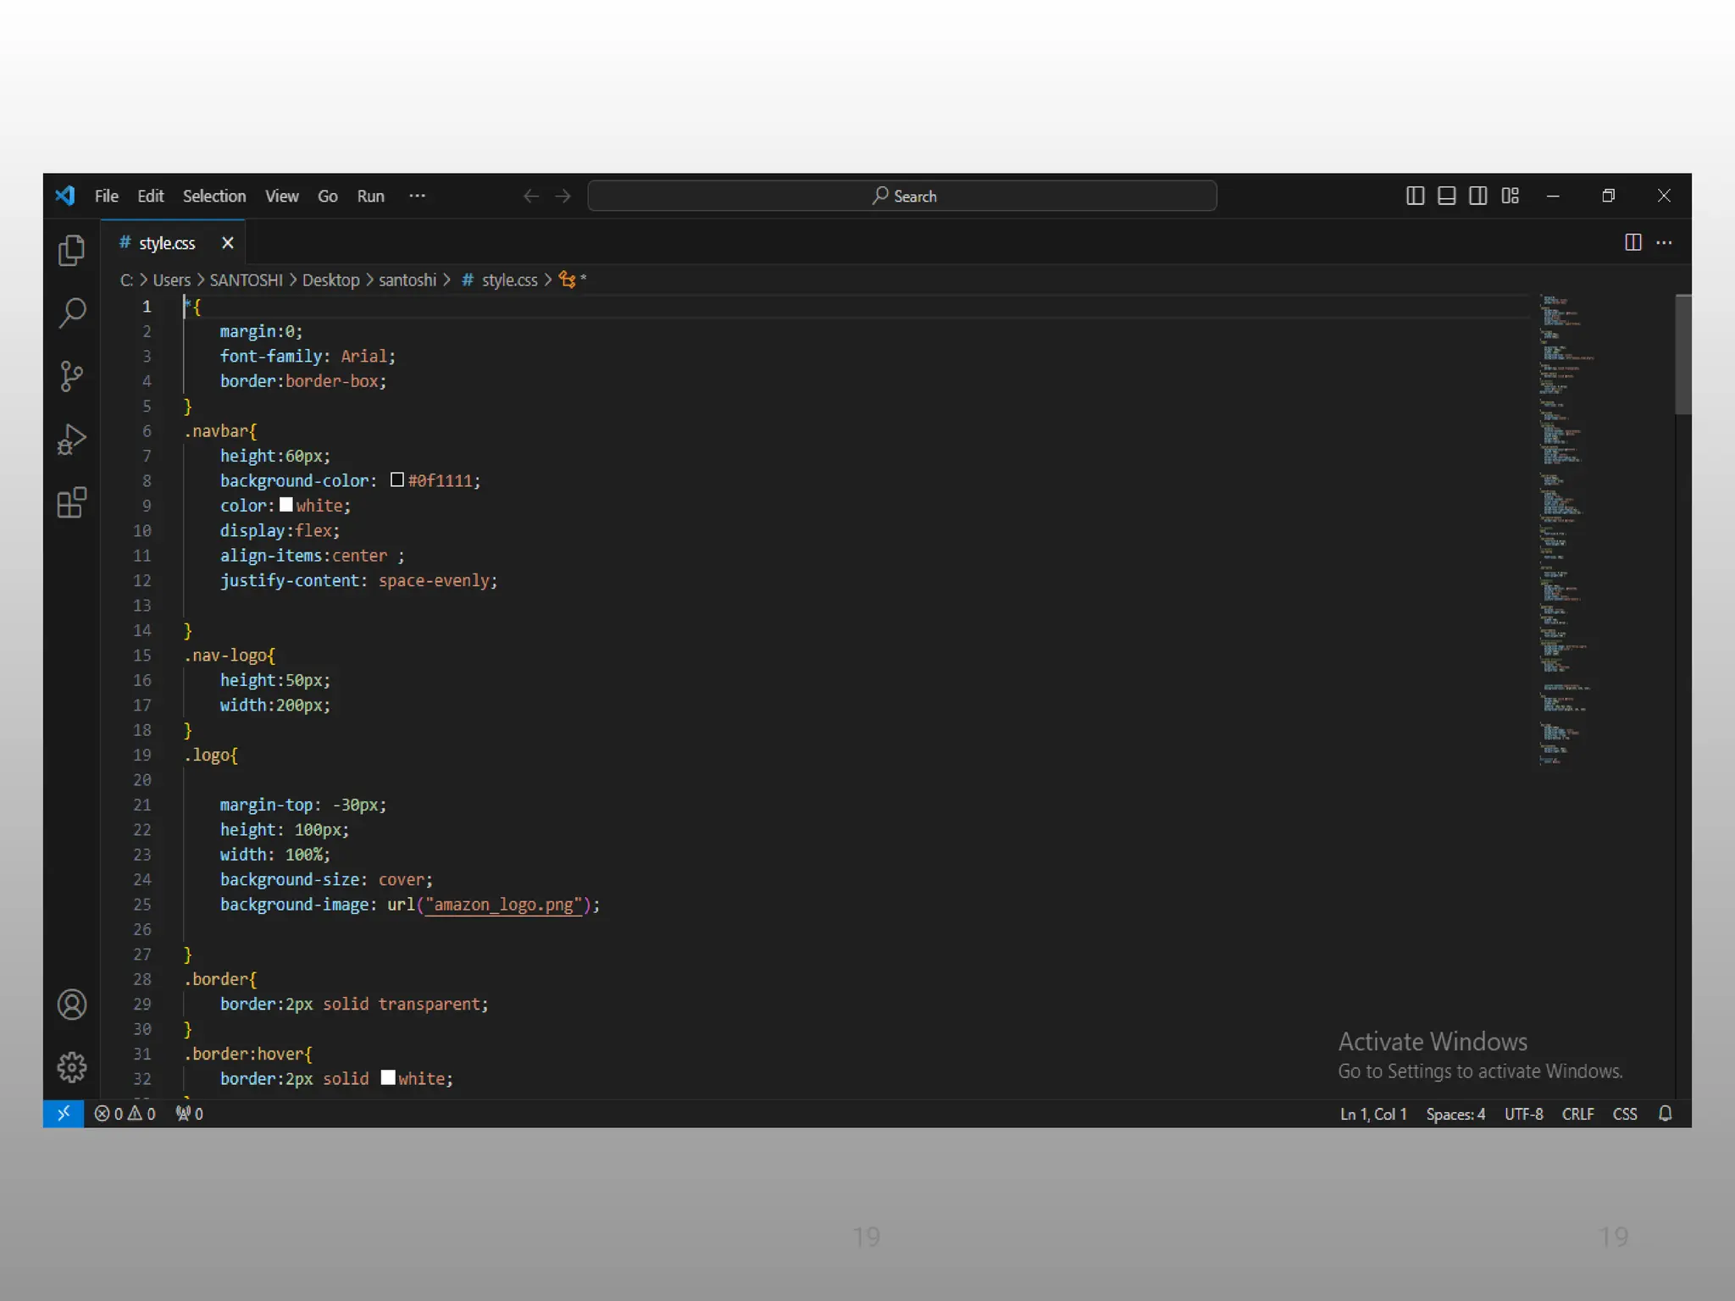Viewport: 1735px width, 1301px height.
Task: Click the santoshi folder breadcrumb
Action: tap(407, 280)
